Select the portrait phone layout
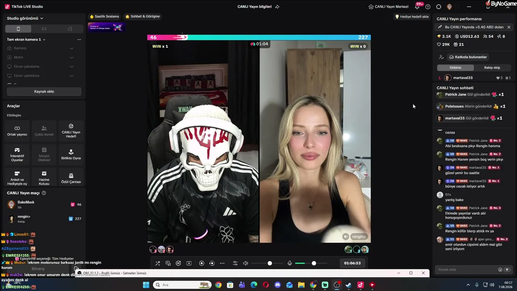The image size is (517, 291). (x=18, y=29)
